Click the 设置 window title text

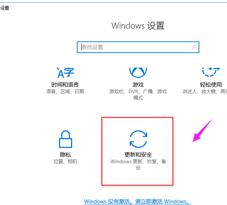tap(5, 8)
